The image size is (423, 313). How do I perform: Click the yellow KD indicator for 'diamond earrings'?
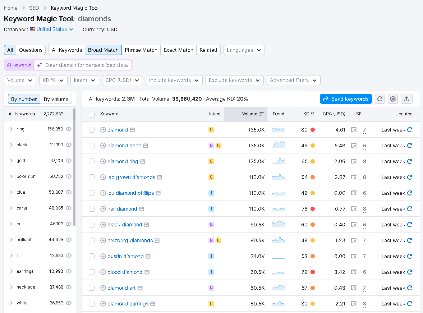coord(313,304)
